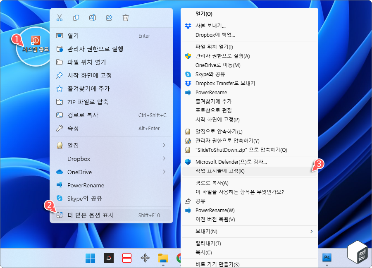Select the Copy icon at the menu top

coord(76,18)
